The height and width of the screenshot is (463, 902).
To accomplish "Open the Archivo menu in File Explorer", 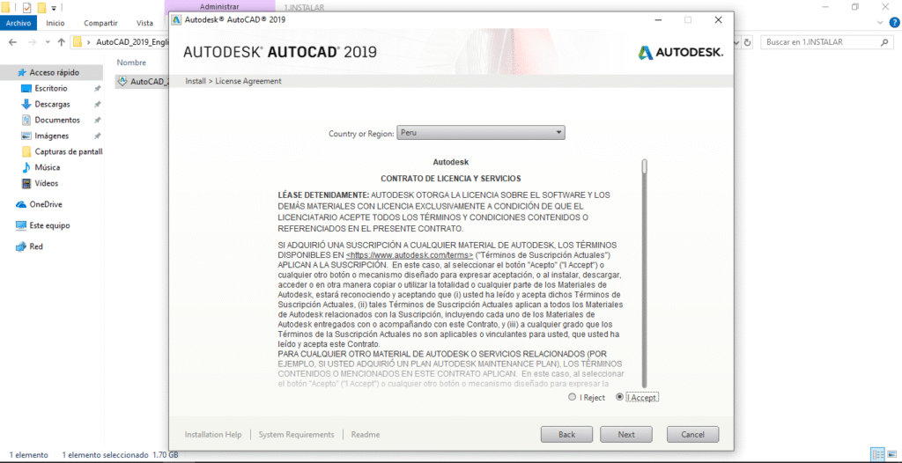I will [18, 23].
